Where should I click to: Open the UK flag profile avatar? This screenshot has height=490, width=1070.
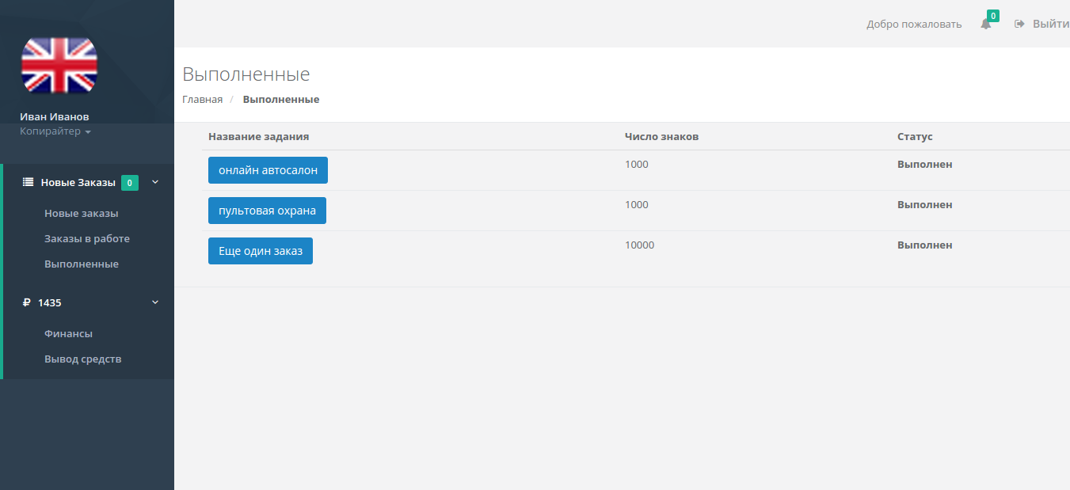tap(59, 66)
